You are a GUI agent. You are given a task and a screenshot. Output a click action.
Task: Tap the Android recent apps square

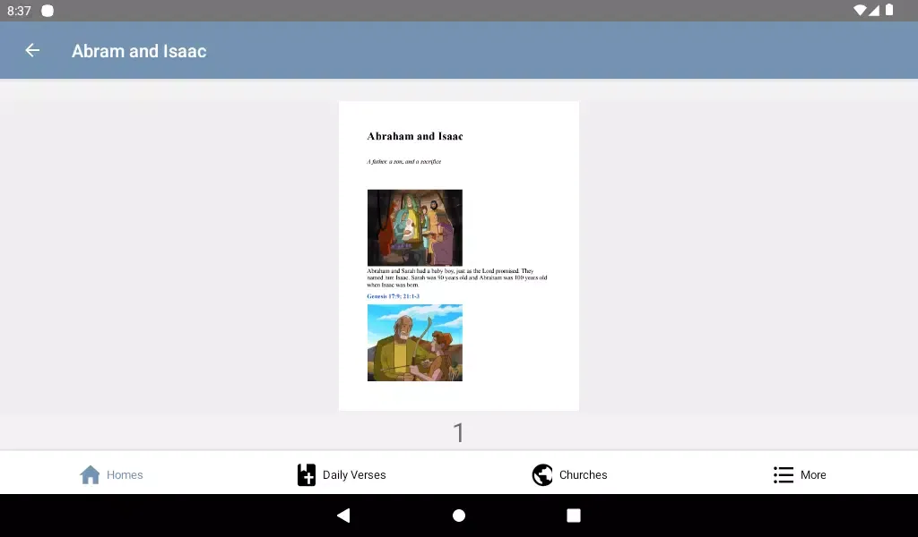click(x=574, y=515)
